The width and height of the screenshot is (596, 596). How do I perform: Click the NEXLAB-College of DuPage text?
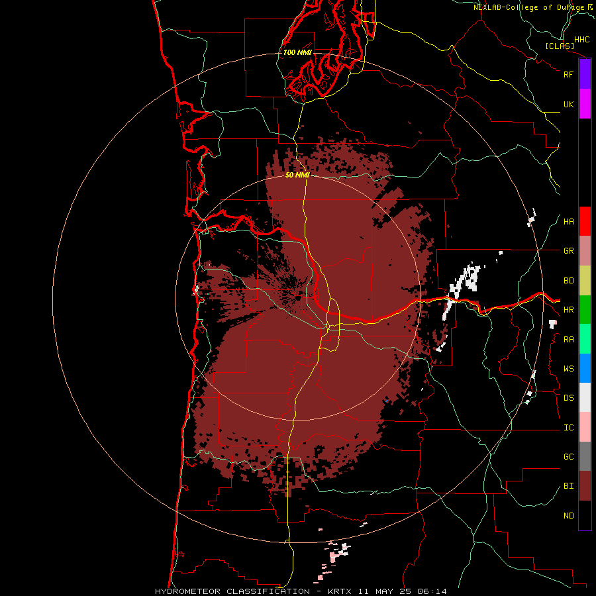[x=528, y=7]
